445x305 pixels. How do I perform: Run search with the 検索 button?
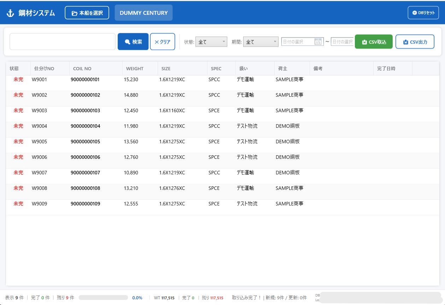[133, 42]
